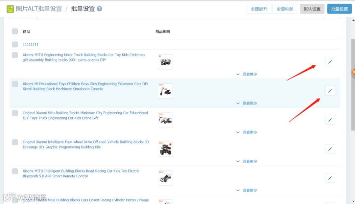Click the 全部展开 button

(259, 9)
